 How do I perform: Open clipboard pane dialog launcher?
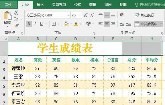tap(22, 33)
